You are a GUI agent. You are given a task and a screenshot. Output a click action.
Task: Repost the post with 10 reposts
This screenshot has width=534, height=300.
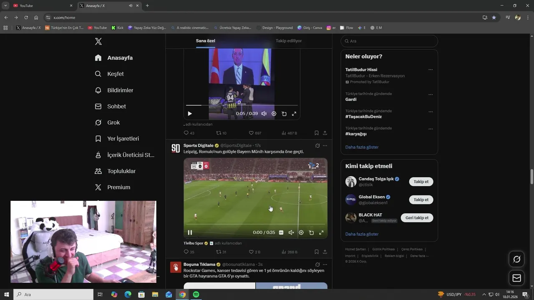pos(221,133)
